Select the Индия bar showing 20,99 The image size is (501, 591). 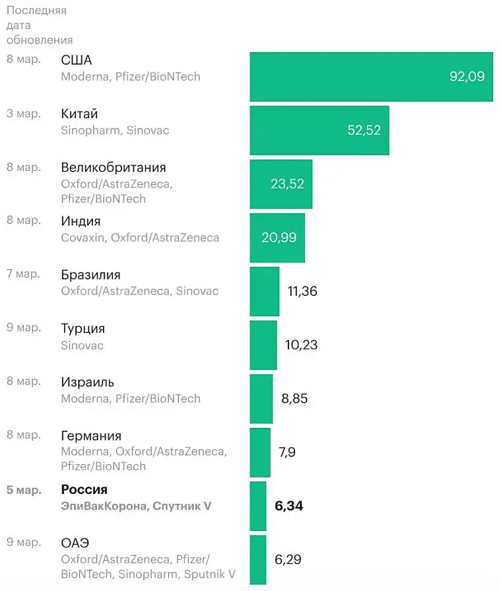[277, 238]
